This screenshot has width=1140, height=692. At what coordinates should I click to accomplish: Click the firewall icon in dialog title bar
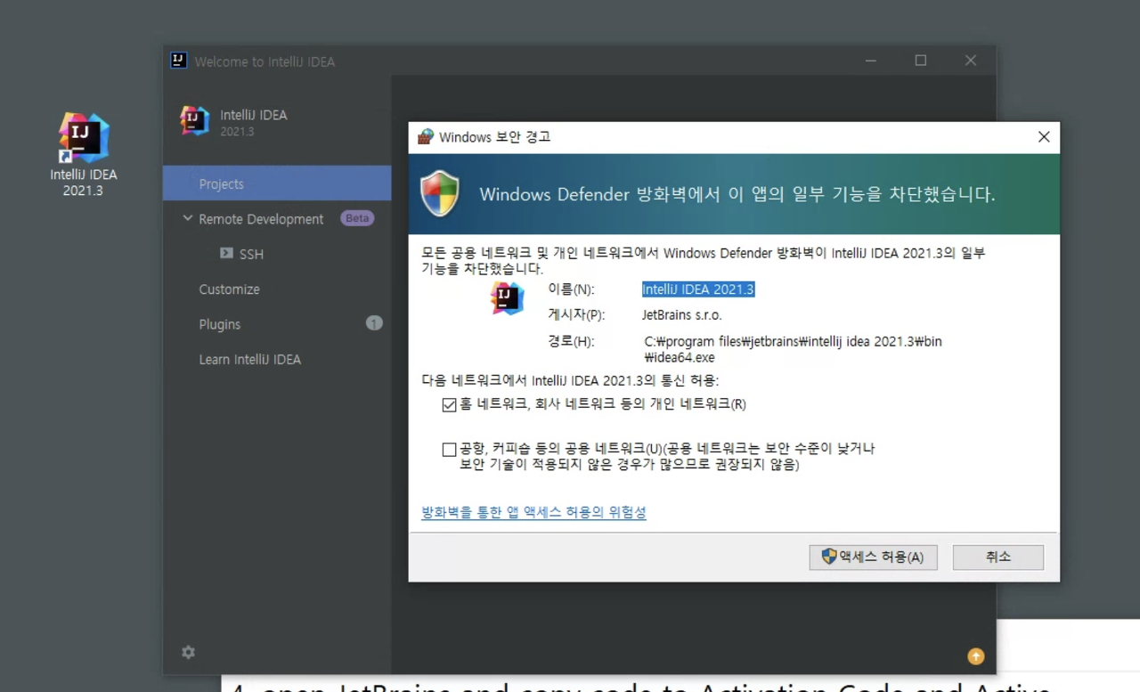425,136
